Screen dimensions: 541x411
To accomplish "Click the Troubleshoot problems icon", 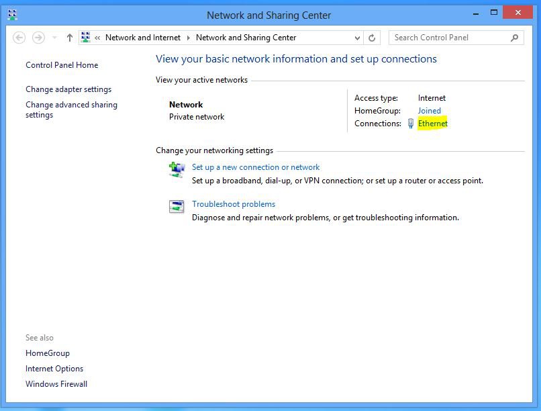I will pyautogui.click(x=177, y=206).
